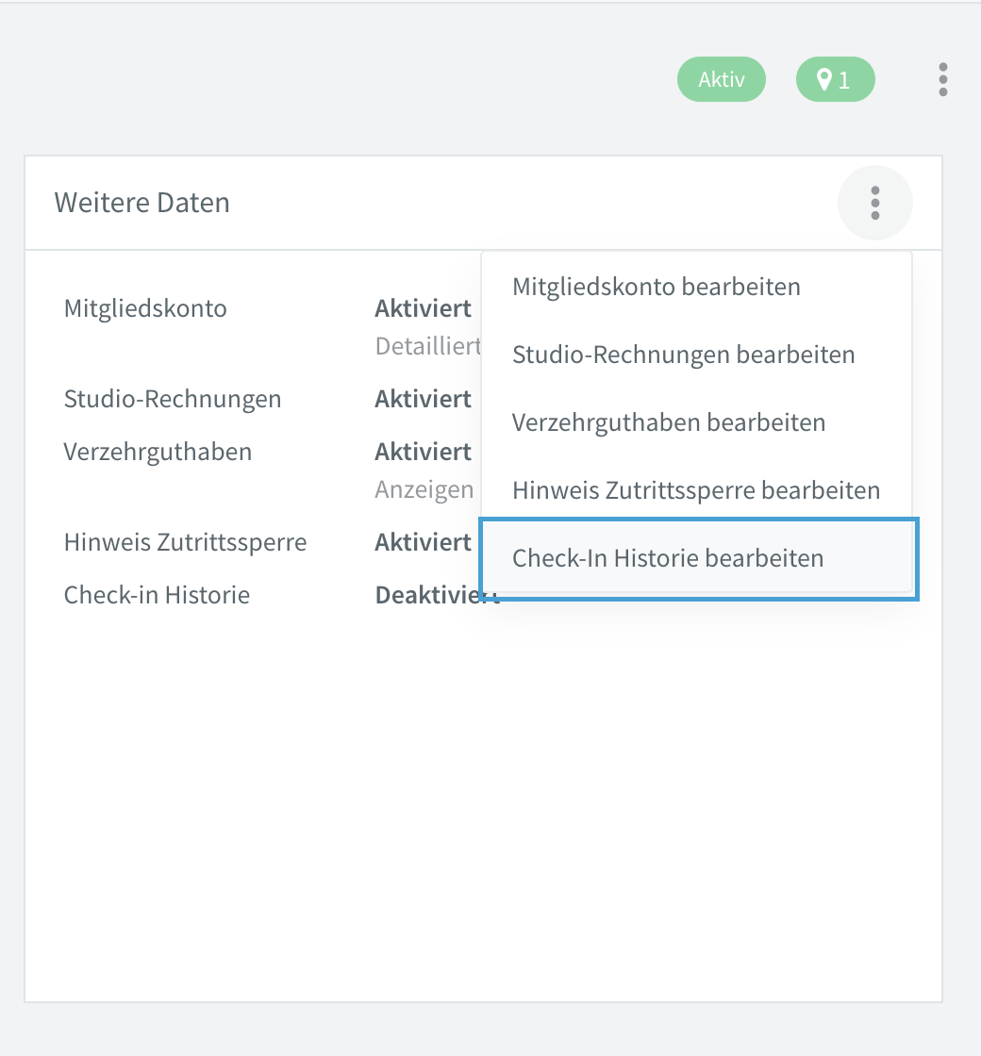Click the Detailliert text under Mitgliedskonto

pyautogui.click(x=428, y=346)
